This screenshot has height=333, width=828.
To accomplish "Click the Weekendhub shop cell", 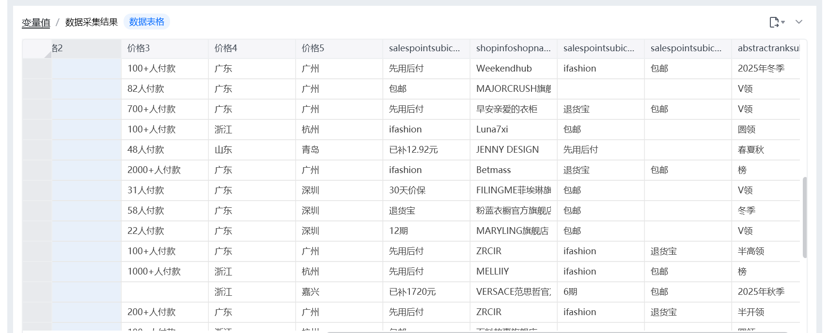I will coord(514,69).
